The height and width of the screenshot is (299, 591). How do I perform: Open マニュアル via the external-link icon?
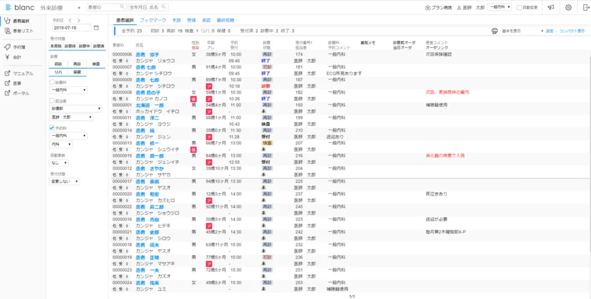coord(7,74)
